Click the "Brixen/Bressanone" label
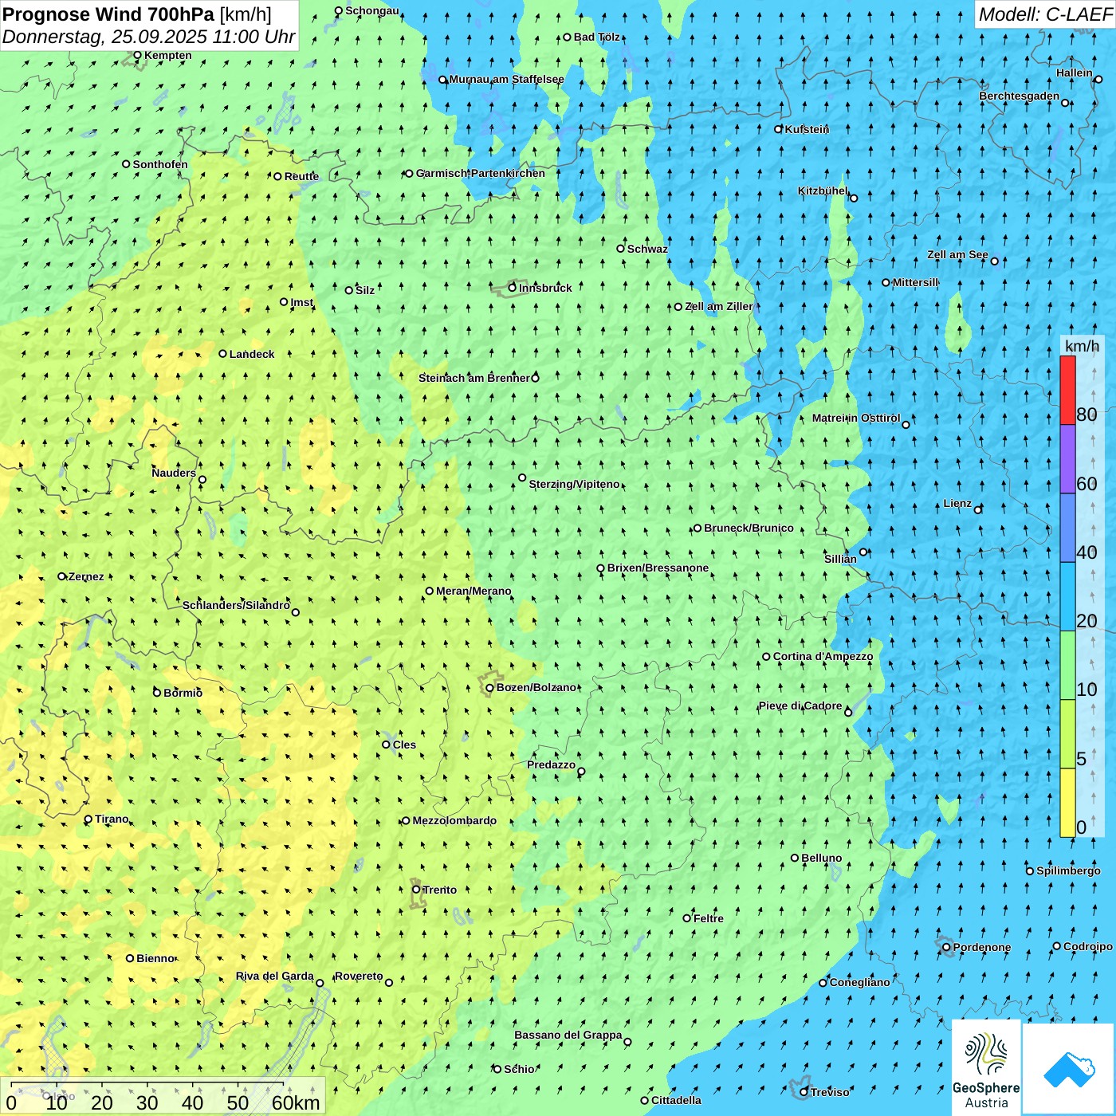Image resolution: width=1116 pixels, height=1116 pixels. 658,568
